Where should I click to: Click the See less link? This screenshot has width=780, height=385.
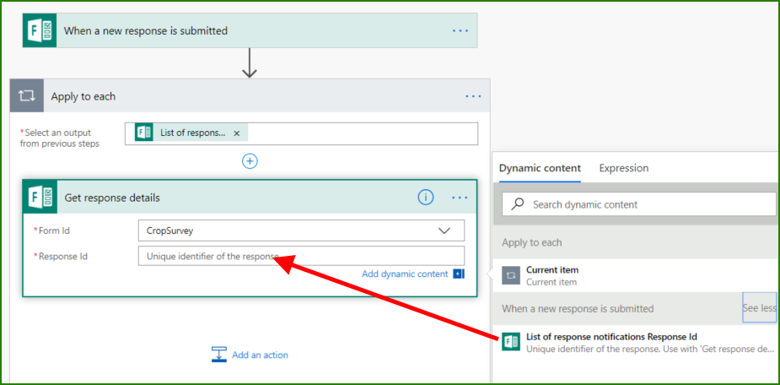(759, 308)
